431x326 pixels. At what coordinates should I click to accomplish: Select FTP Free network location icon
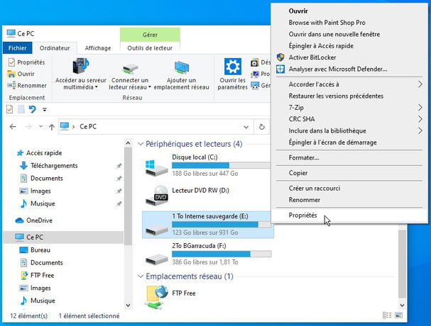[157, 297]
